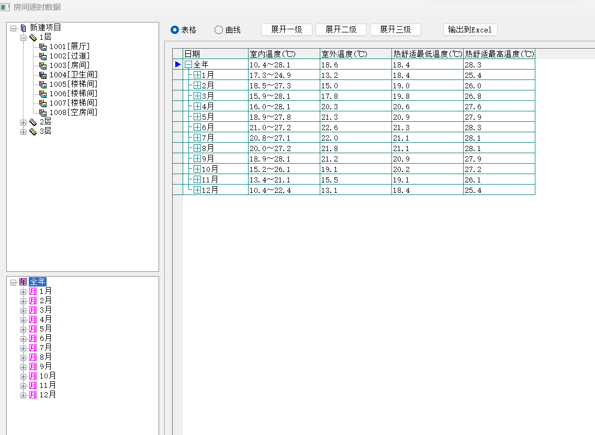
Task: Click the month icon beside 6月
Action: pos(33,338)
